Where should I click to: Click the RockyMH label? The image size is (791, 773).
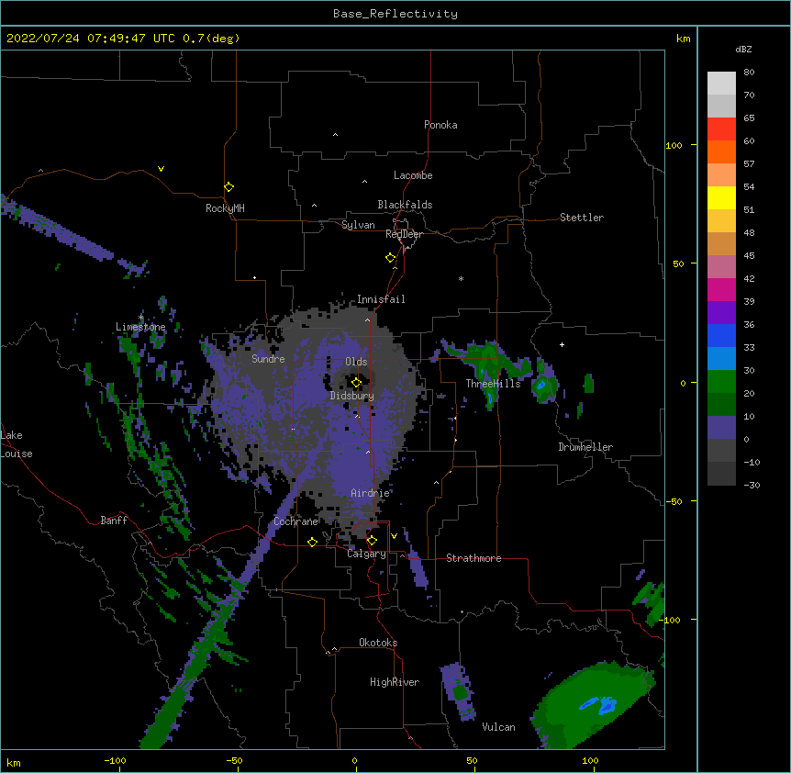pyautogui.click(x=225, y=207)
